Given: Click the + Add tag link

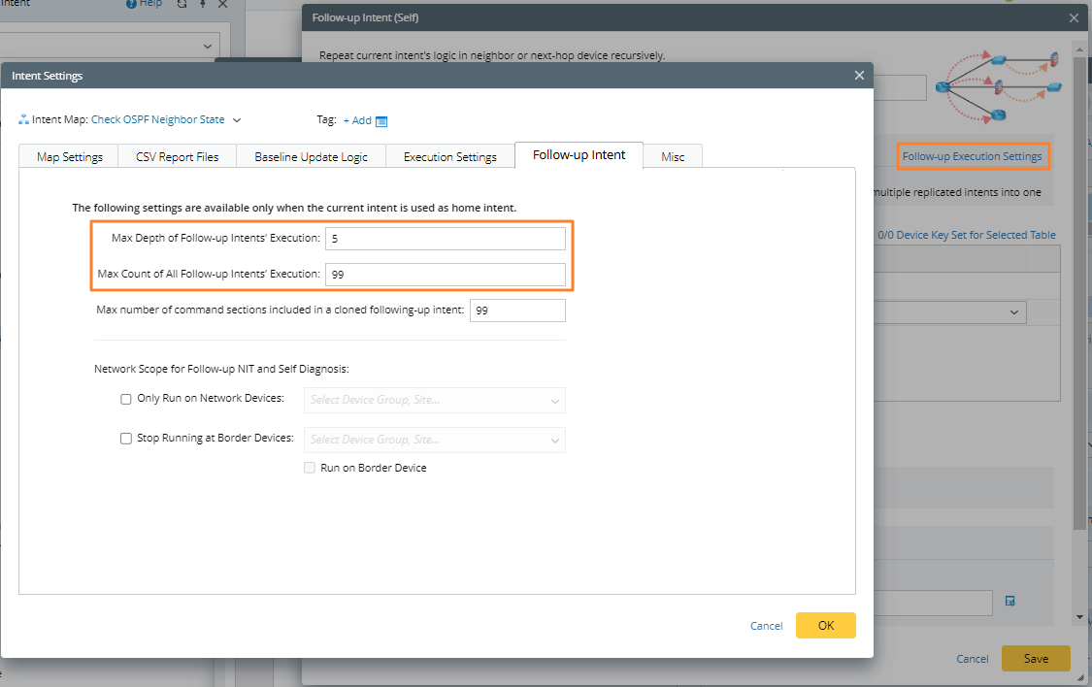Looking at the screenshot, I should [357, 120].
